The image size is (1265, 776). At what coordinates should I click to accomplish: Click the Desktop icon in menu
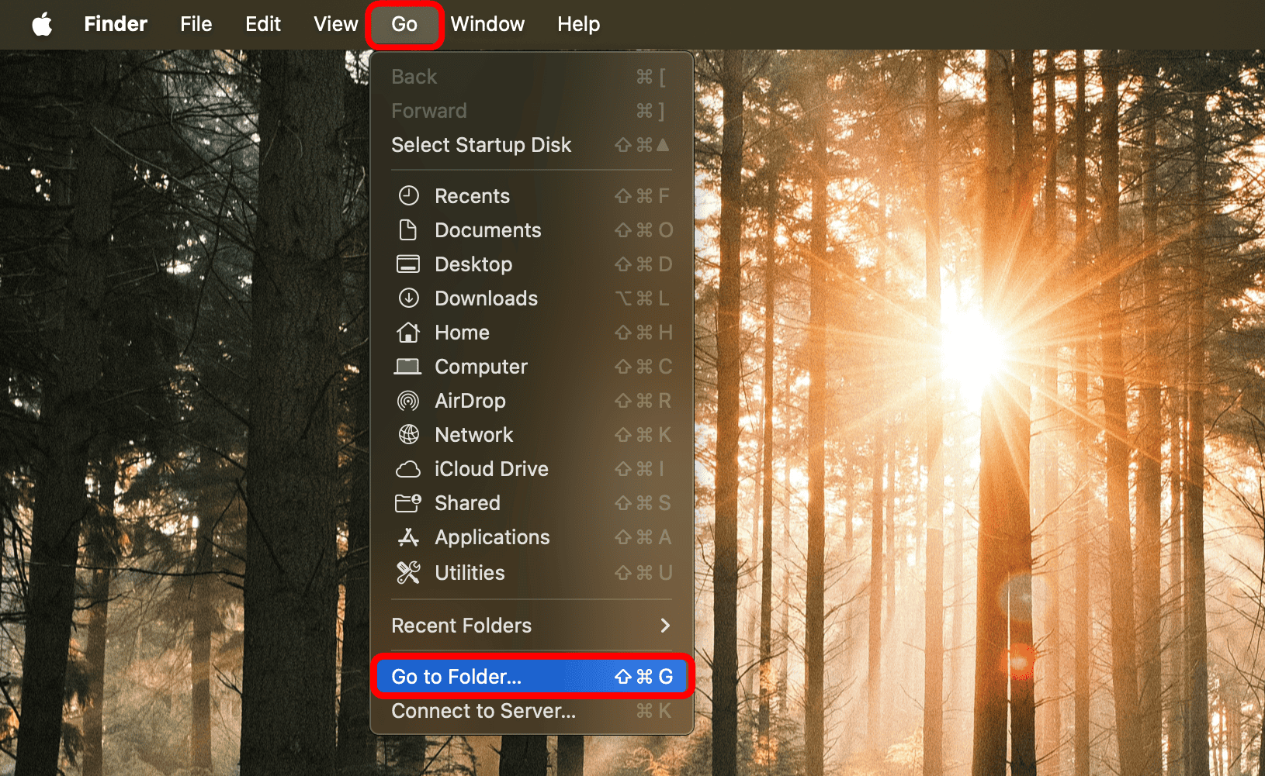pos(408,264)
